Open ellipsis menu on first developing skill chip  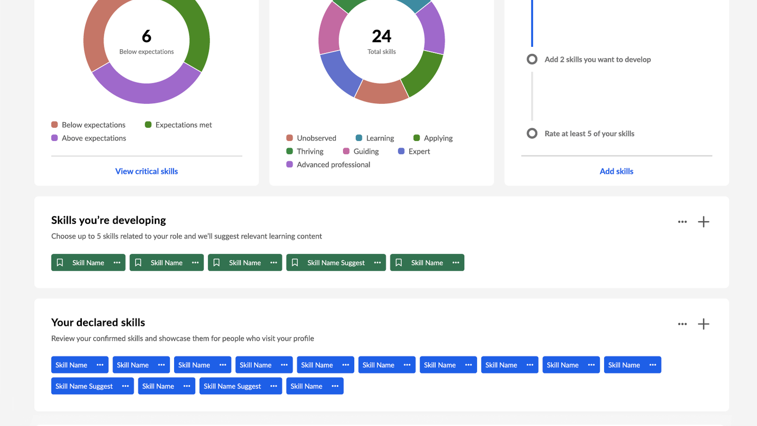pyautogui.click(x=117, y=263)
